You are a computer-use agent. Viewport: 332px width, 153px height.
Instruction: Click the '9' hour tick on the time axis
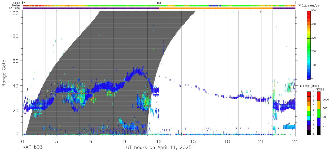click(125, 141)
